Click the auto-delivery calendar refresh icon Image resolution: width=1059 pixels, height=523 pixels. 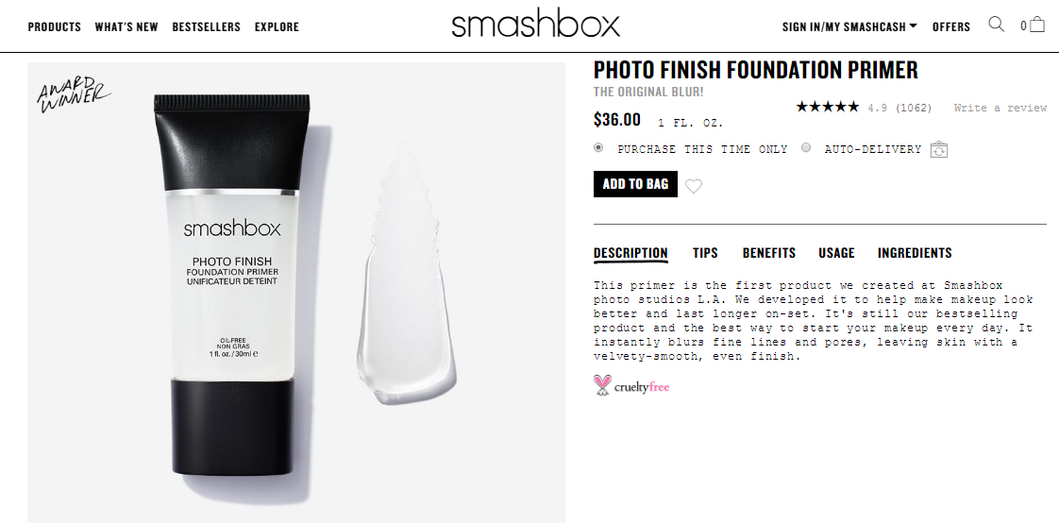939,149
